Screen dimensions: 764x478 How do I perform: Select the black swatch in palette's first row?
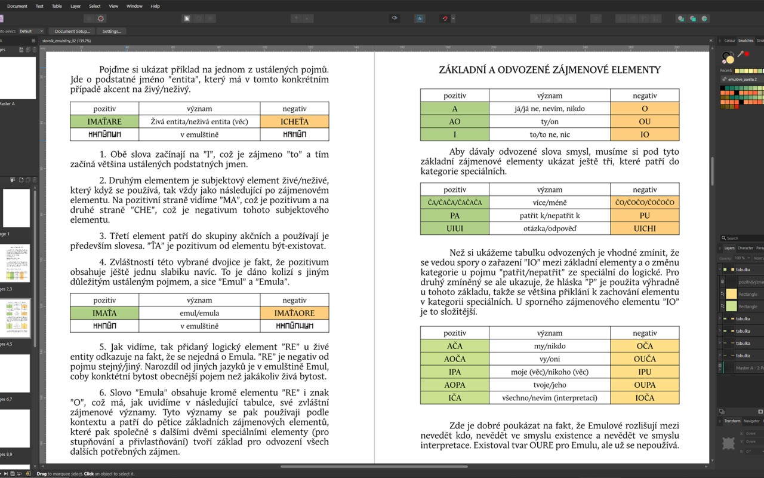[723, 88]
